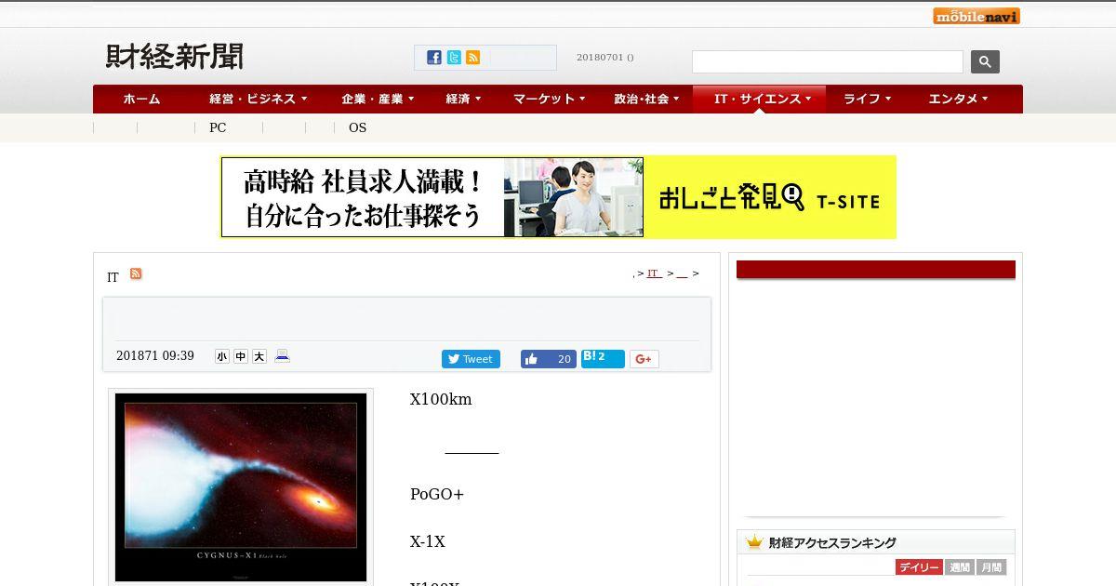This screenshot has width=1116, height=586.
Task: Set article font size to small (小)
Action: click(x=221, y=356)
